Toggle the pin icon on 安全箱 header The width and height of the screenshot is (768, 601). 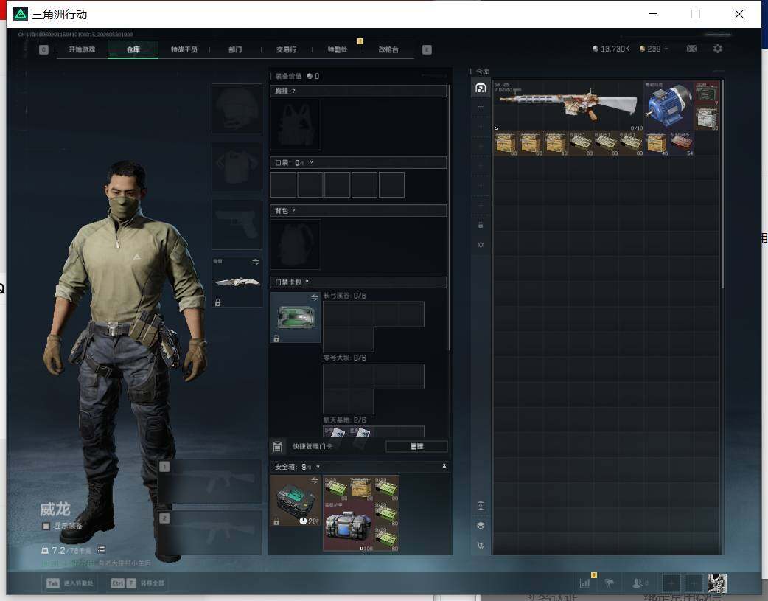(444, 467)
